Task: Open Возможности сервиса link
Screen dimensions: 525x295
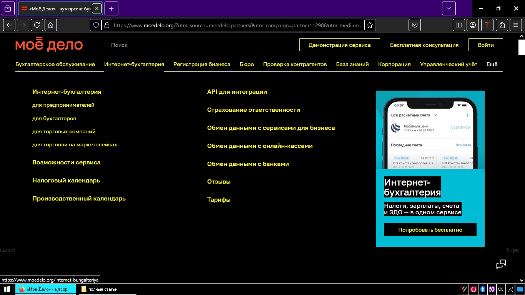Action: 66,162
